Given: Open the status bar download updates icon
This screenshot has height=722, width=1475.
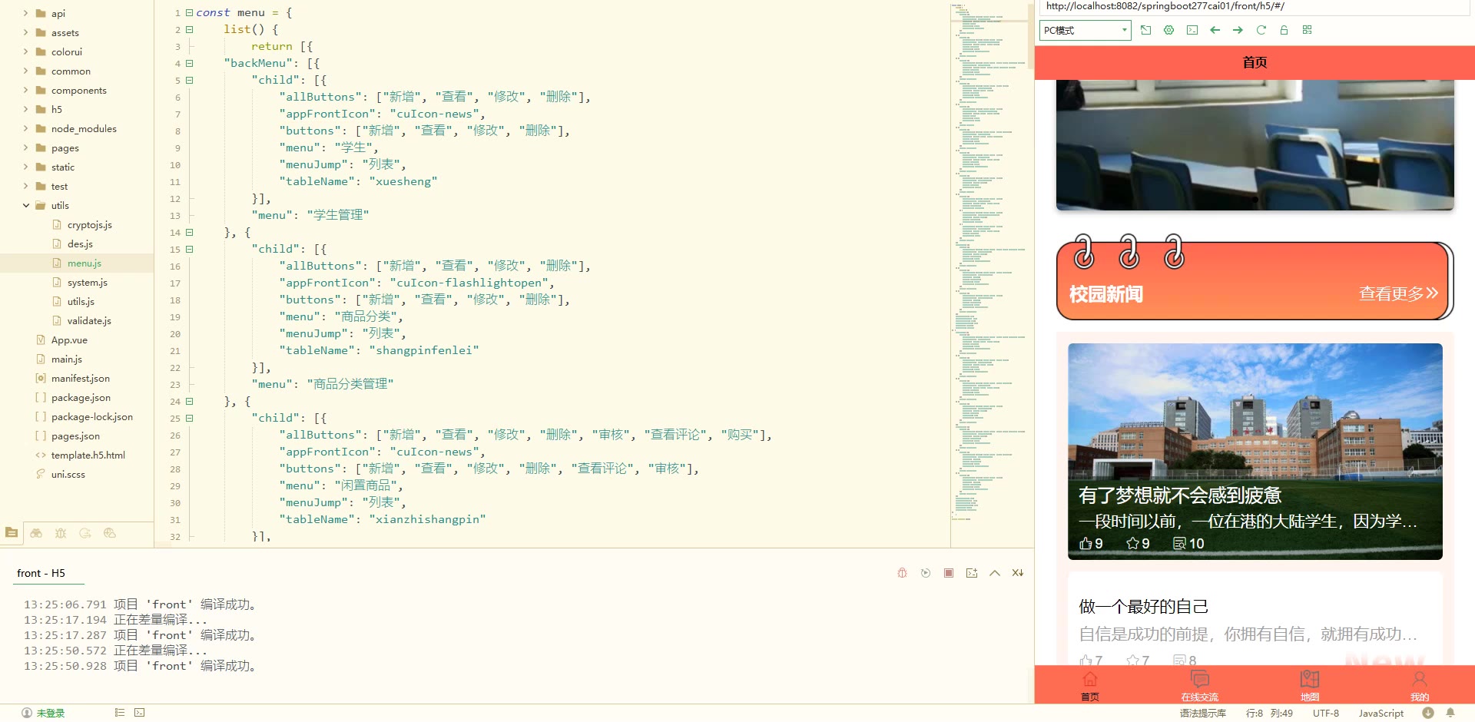Looking at the screenshot, I should tap(1427, 713).
